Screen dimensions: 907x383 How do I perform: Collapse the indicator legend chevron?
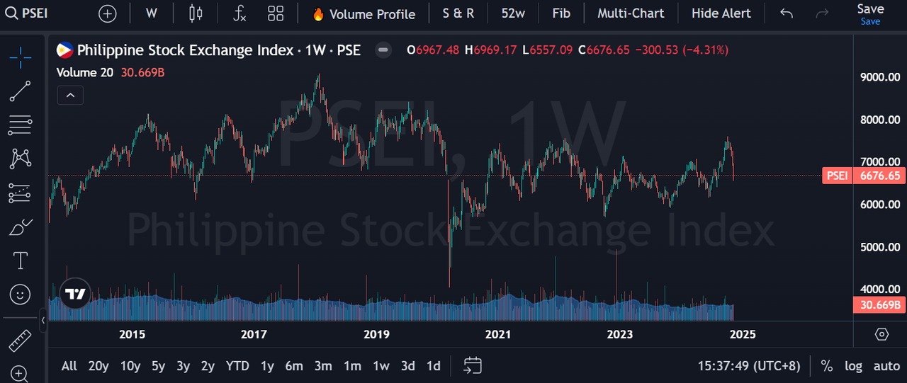click(x=70, y=94)
